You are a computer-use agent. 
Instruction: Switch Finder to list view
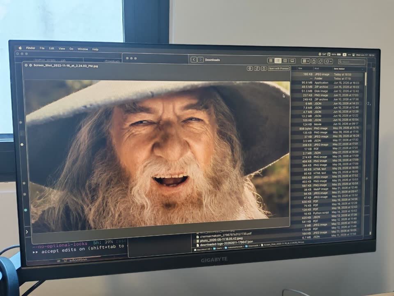[x=278, y=61]
